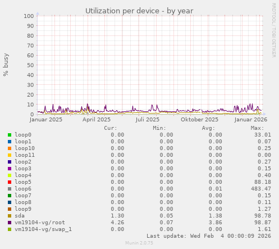279x249 pixels.
Task: Click the '% busy' y-axis label
Action: point(6,65)
